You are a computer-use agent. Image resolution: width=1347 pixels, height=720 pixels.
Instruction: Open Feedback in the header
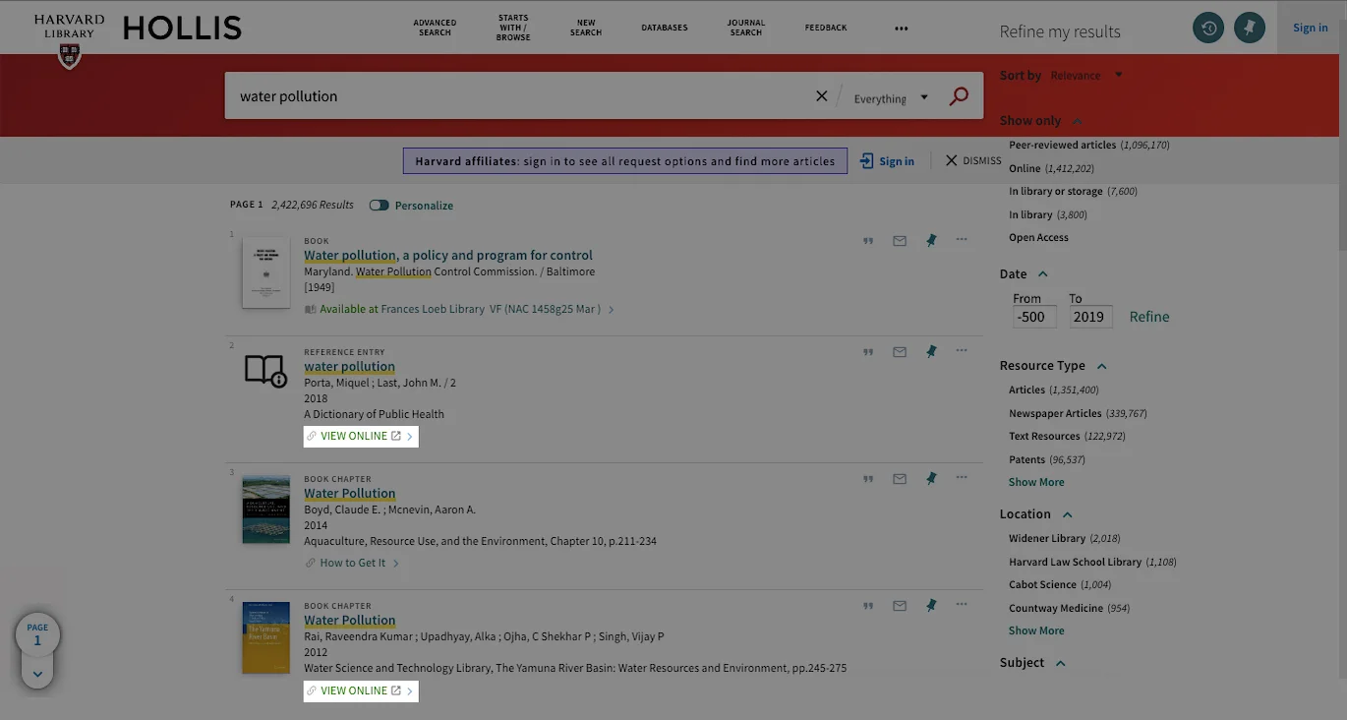(x=826, y=28)
